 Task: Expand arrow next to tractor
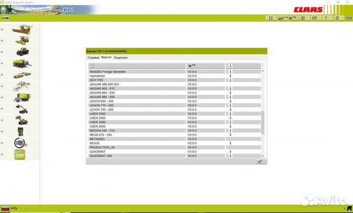[x=2, y=52]
